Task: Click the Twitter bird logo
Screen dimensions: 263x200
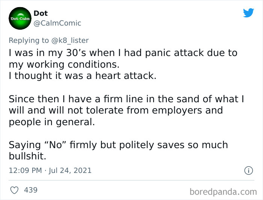Action: pos(248,13)
